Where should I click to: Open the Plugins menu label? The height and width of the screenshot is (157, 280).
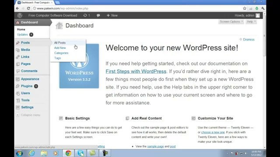27,86
